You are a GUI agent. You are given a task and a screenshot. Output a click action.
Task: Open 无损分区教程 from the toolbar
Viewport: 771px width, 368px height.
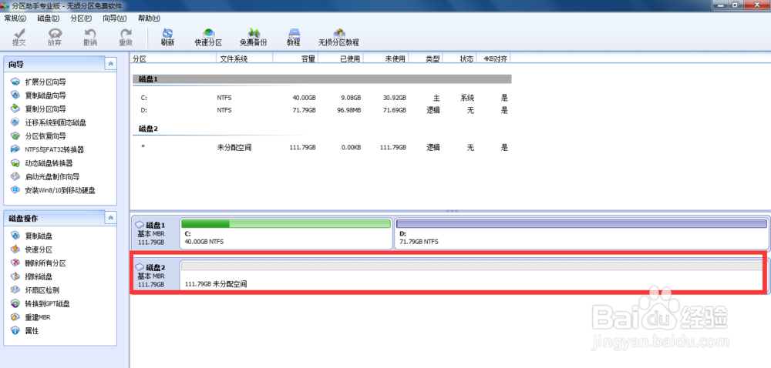338,37
